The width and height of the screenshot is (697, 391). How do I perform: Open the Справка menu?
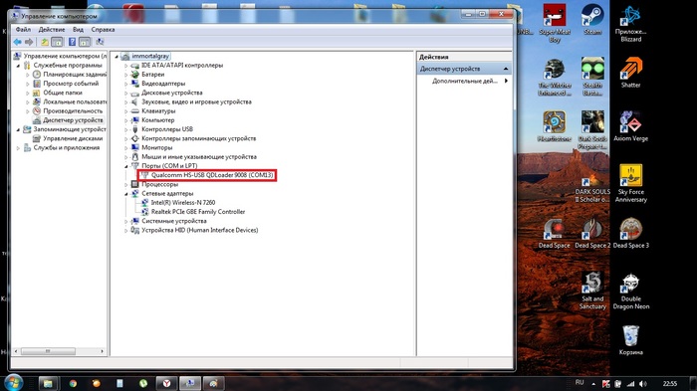103,29
